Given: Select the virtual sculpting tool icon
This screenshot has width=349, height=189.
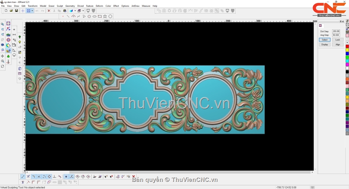Looking at the screenshot, I should click(x=8, y=51).
